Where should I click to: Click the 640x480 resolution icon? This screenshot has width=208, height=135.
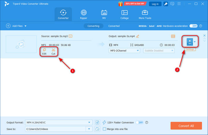pyautogui.click(x=132, y=45)
